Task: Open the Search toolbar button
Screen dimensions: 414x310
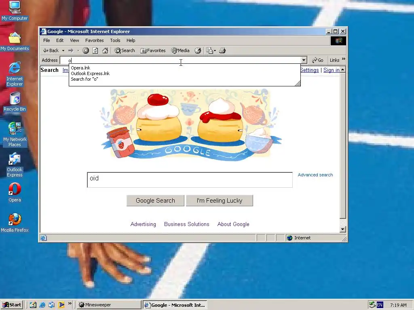Action: tap(125, 50)
